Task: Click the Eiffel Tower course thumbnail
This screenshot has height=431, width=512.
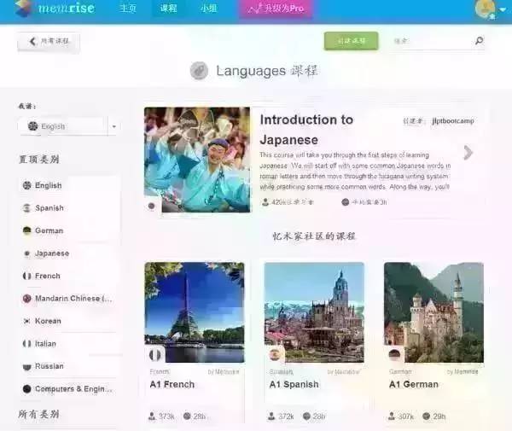Action: click(x=195, y=312)
